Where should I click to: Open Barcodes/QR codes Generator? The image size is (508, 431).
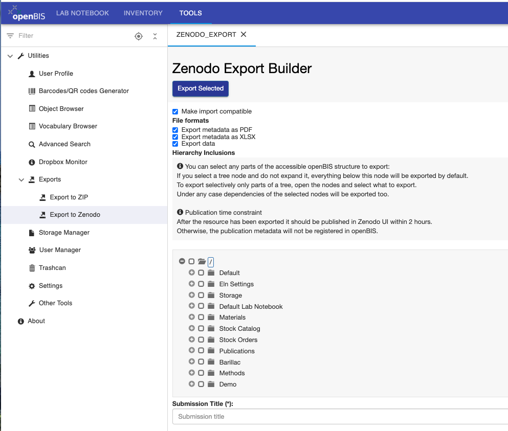tap(84, 91)
